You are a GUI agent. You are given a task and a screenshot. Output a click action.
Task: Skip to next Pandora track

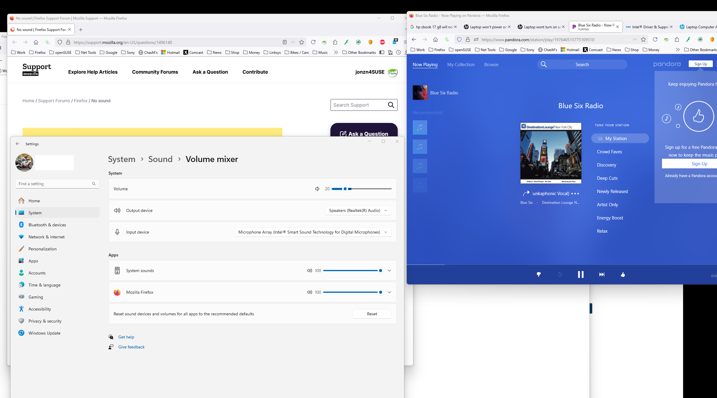[602, 274]
